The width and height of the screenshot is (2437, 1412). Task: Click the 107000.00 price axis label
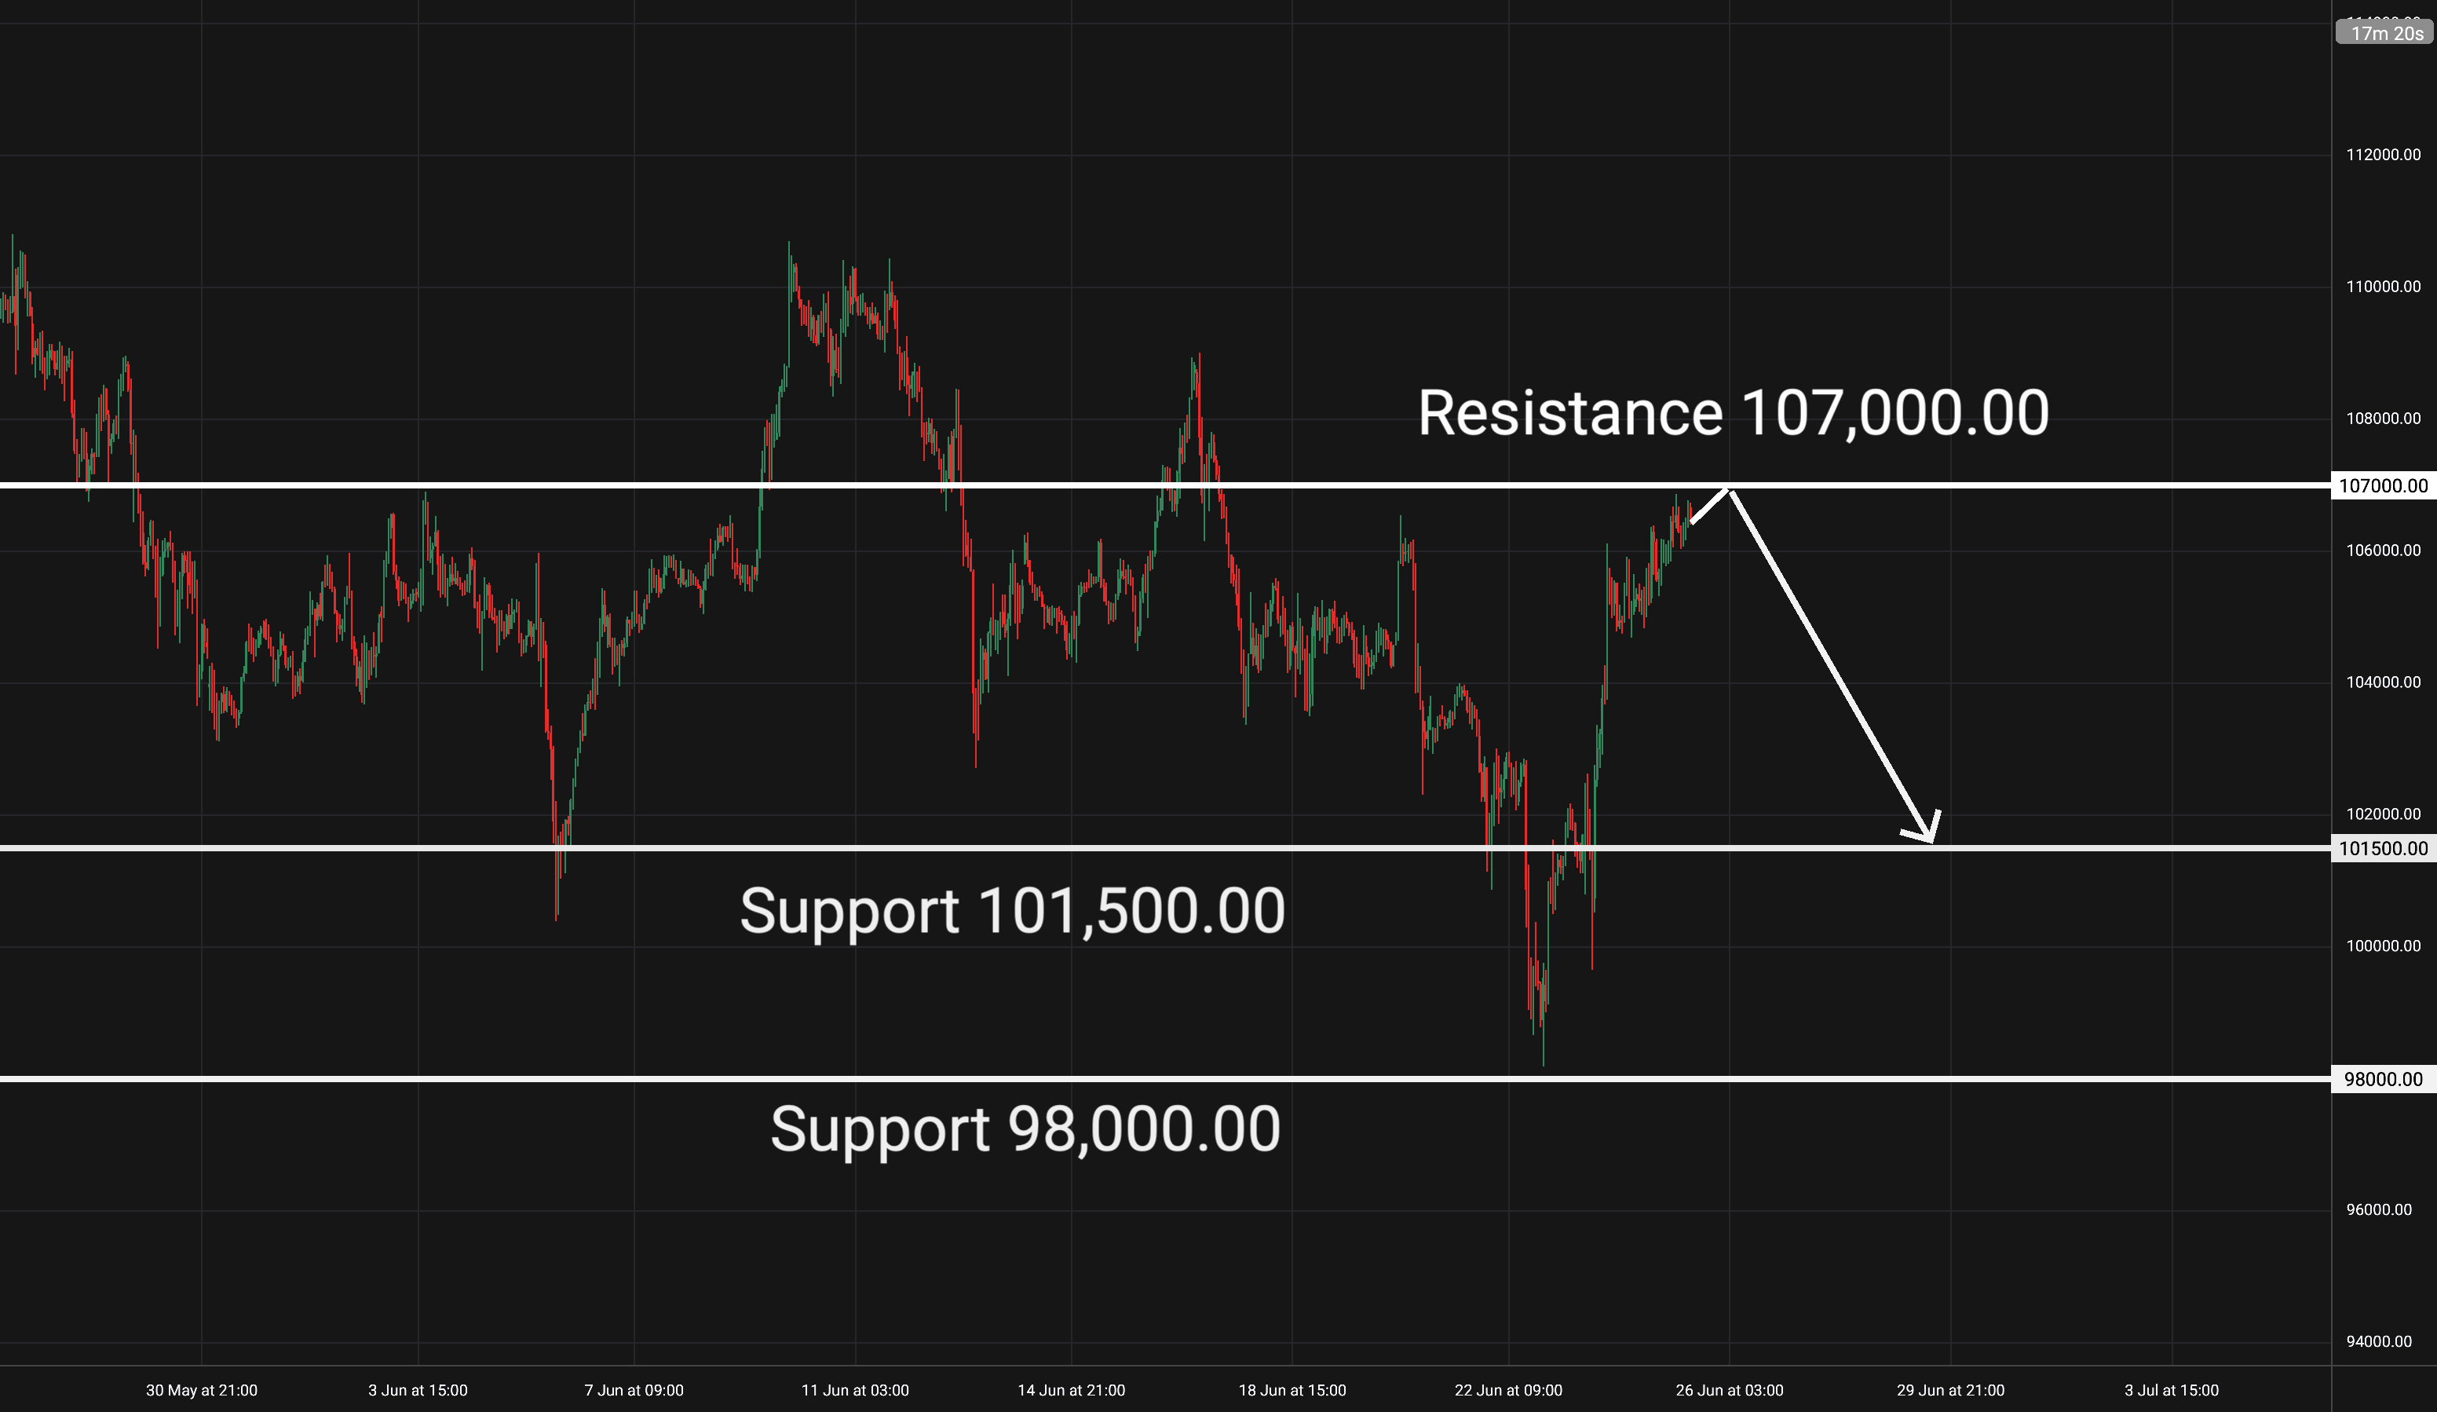2384,485
